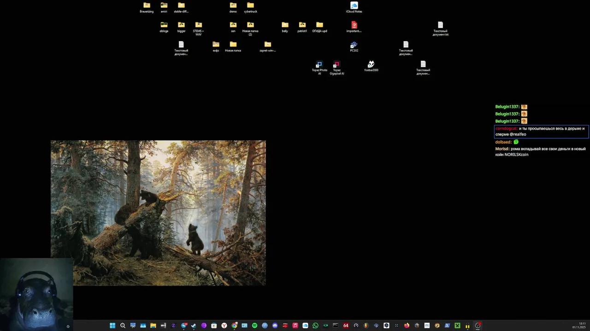Launch Yandex Browser from the taskbar
This screenshot has height=331, width=590.
pos(224,325)
